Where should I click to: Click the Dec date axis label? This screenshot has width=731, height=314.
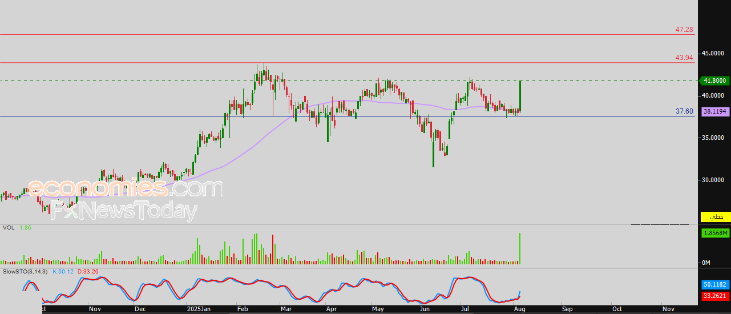140,309
